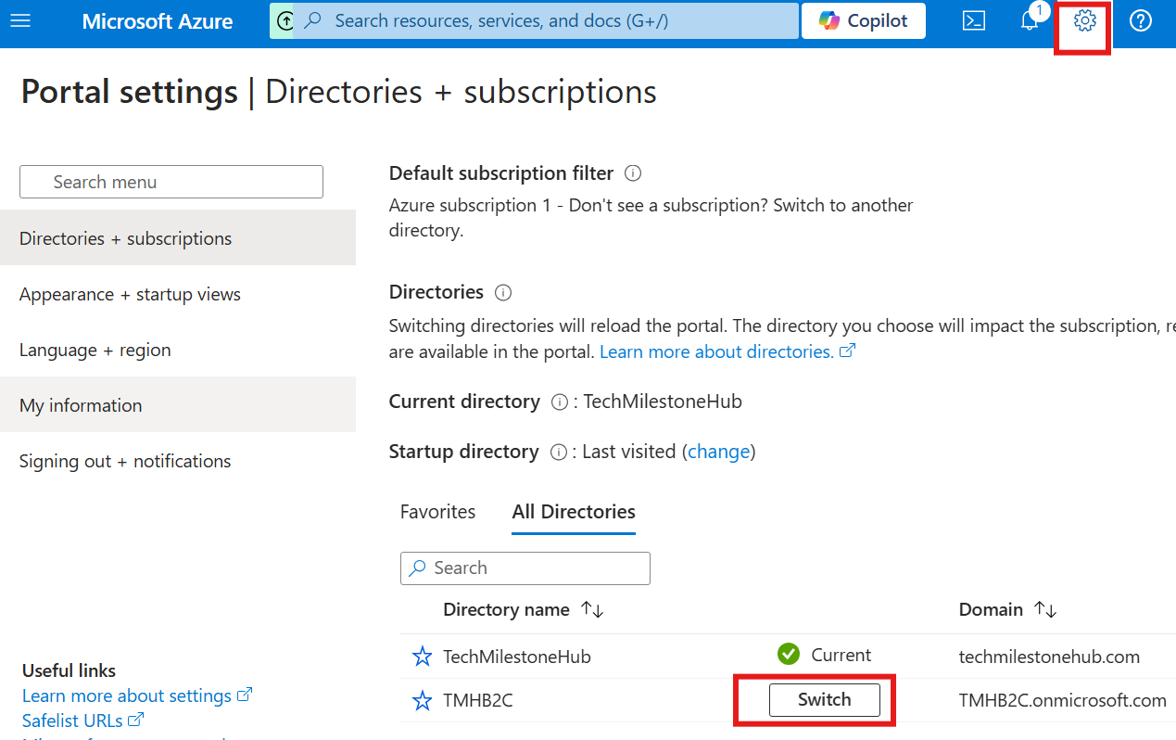Click info icon beside Startup directory
1176x740 pixels.
[x=558, y=453]
